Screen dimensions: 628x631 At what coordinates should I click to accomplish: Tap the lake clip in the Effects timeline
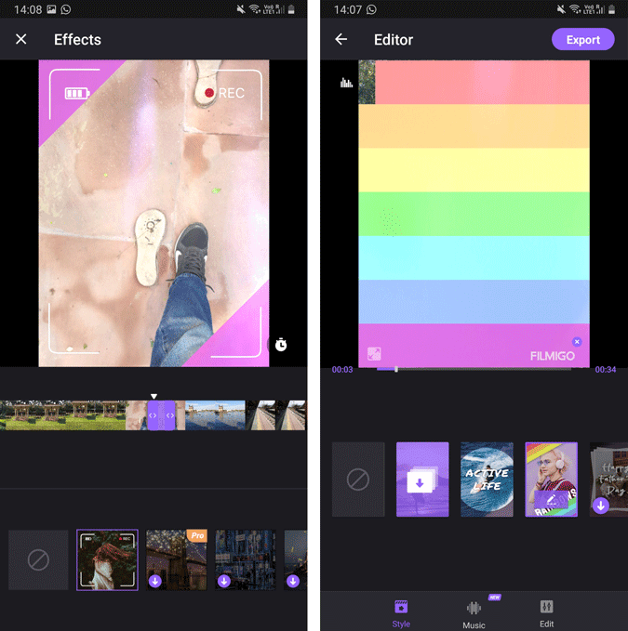tap(215, 415)
